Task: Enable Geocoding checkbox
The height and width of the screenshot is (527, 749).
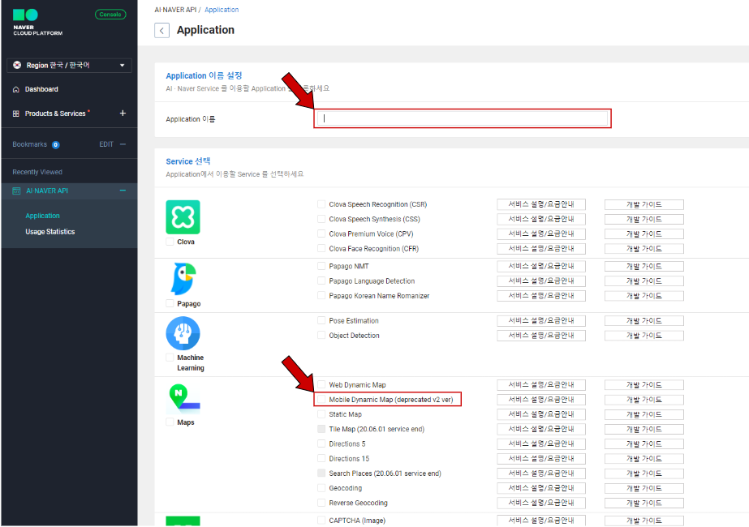Action: click(x=321, y=488)
